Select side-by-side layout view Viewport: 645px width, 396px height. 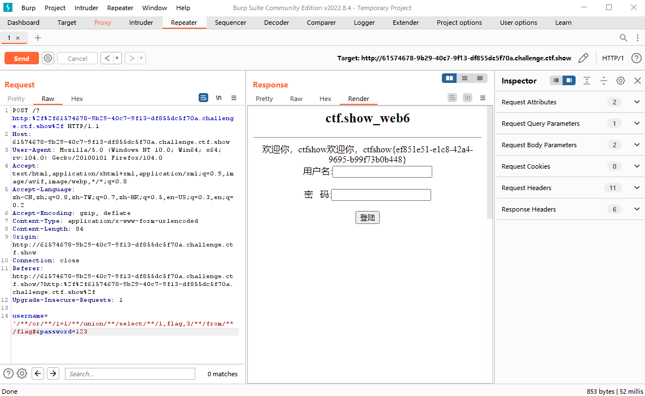click(449, 78)
